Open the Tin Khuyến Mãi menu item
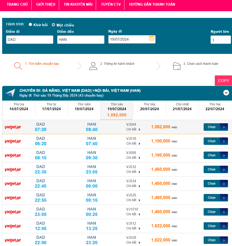Image resolution: width=232 pixels, height=246 pixels. [x=78, y=4]
